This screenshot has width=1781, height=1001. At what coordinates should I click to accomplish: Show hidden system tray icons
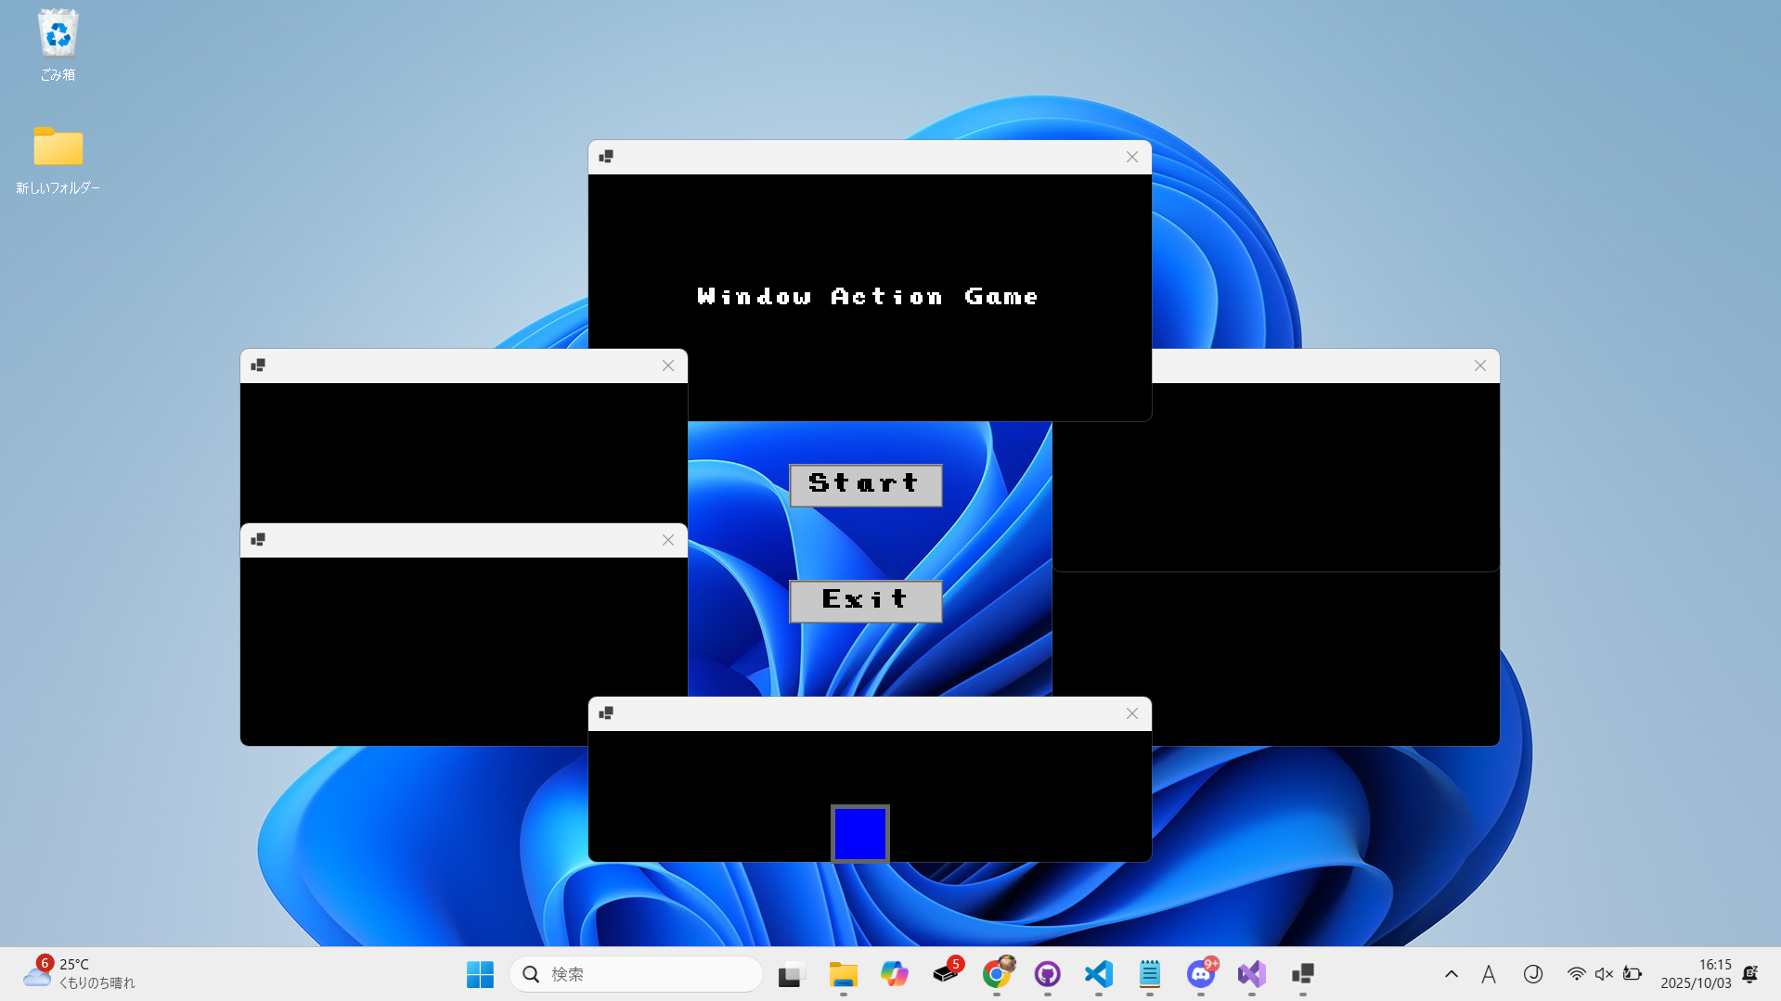click(x=1452, y=974)
